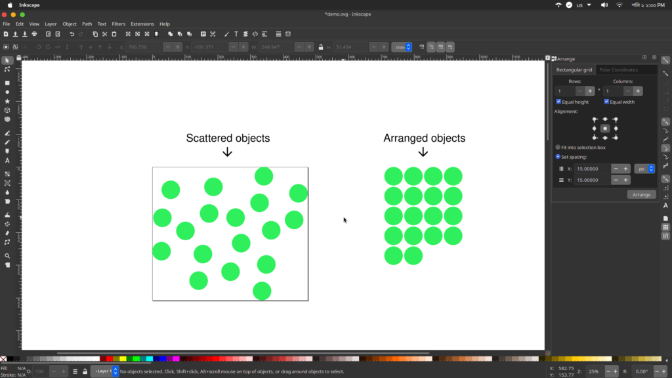
Task: Select the Zoom tool in the toolbox
Action: pyautogui.click(x=7, y=256)
